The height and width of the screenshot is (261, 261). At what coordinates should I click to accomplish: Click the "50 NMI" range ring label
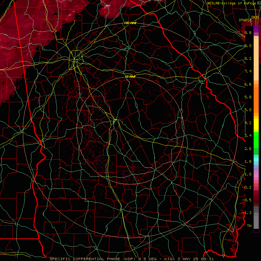(x=130, y=77)
